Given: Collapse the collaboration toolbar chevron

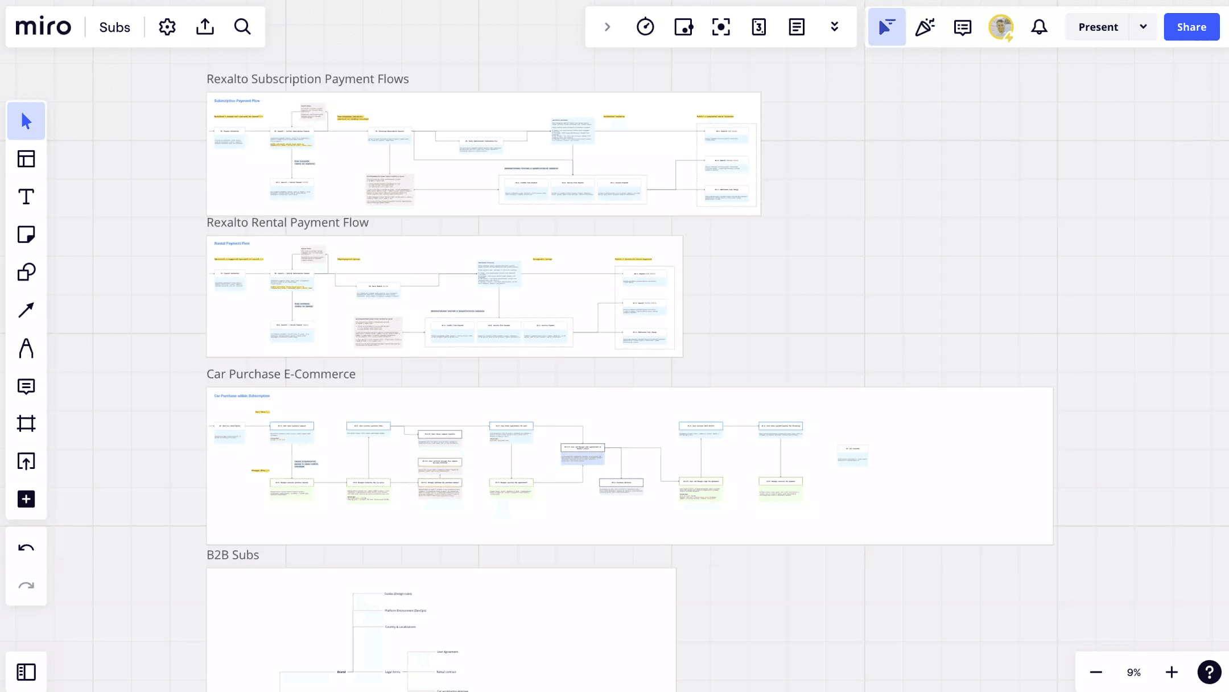Looking at the screenshot, I should point(607,27).
